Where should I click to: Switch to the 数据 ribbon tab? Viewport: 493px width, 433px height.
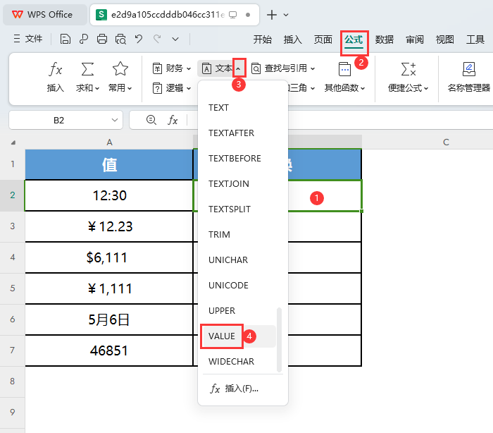tap(385, 39)
